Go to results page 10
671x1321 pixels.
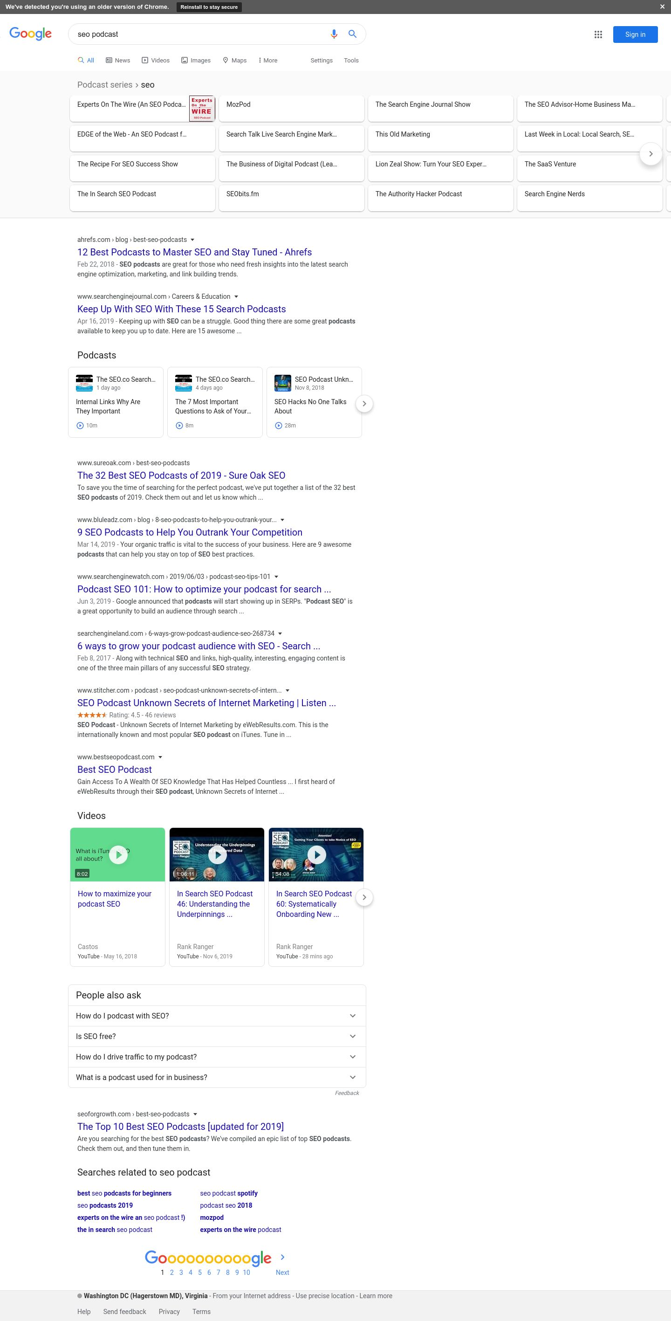pyautogui.click(x=246, y=1272)
